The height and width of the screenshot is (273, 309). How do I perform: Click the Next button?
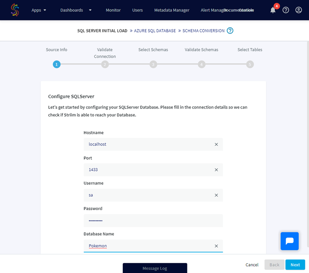[295, 265]
